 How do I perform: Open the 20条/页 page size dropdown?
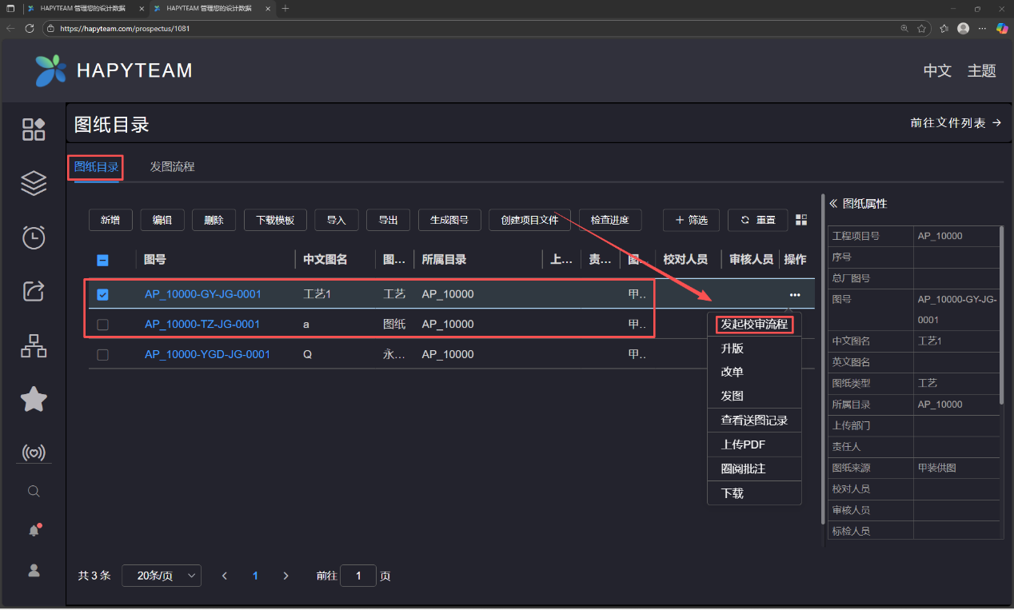[x=162, y=576]
